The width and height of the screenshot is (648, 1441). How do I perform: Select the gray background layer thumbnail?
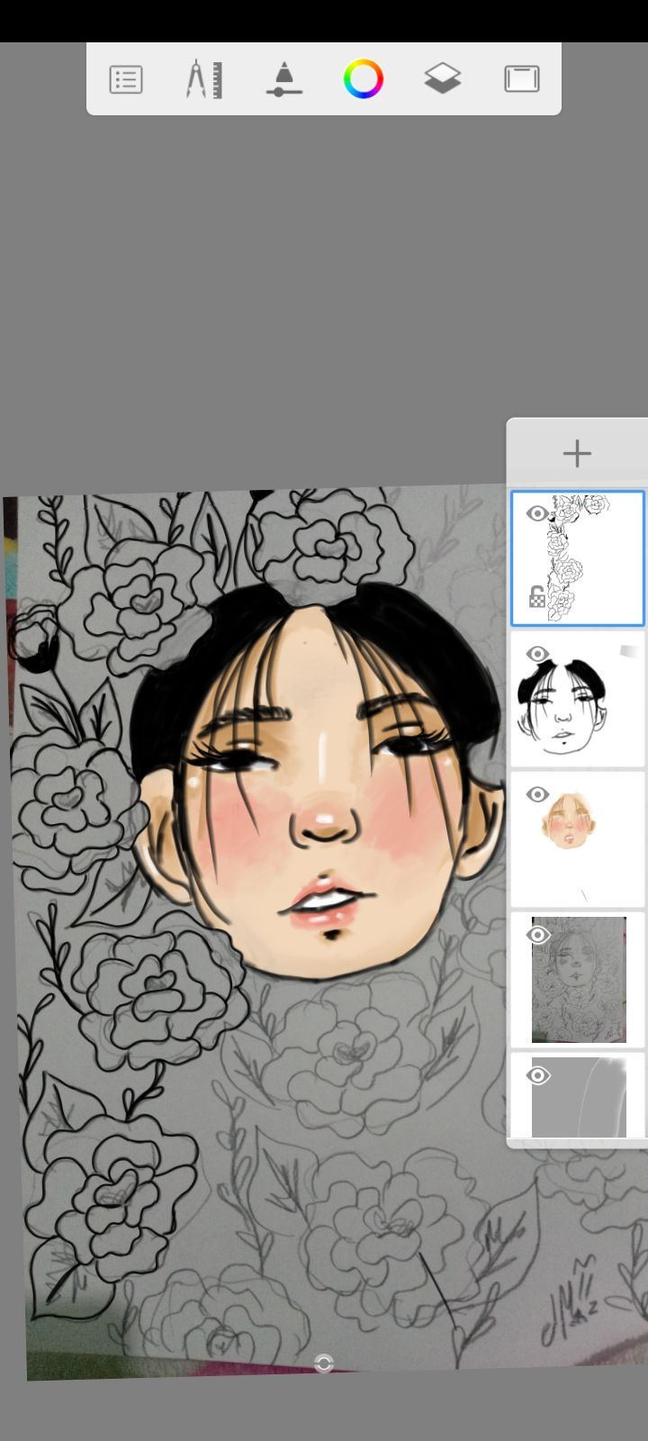[578, 1096]
